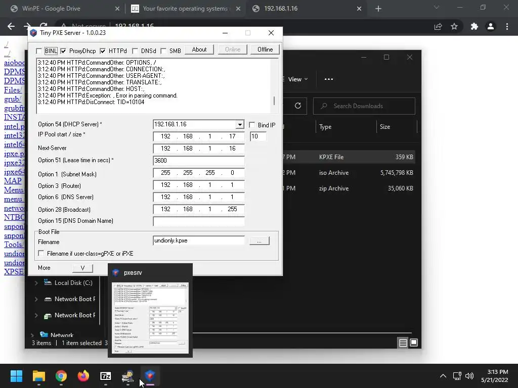Click the Offline button

[265, 50]
